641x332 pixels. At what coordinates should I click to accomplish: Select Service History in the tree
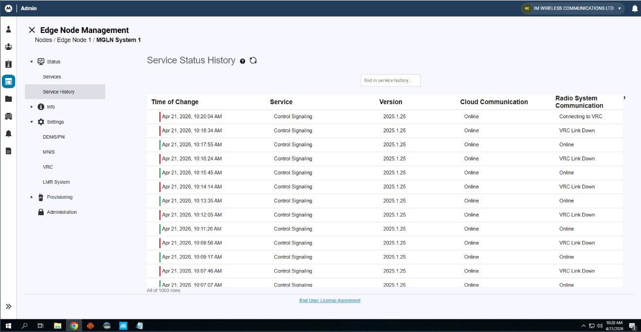[65, 92]
